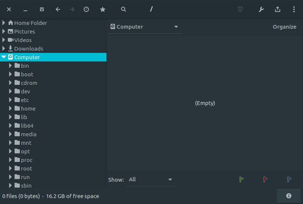The height and width of the screenshot is (204, 303).
Task: Select Pictures in the sidebar
Action: coord(25,32)
